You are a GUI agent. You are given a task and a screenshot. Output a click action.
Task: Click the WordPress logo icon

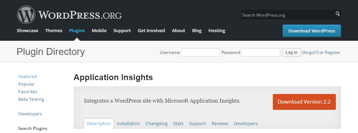26,15
